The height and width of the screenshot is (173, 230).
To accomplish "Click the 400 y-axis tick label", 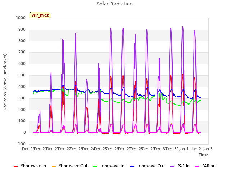I will point(22,86).
